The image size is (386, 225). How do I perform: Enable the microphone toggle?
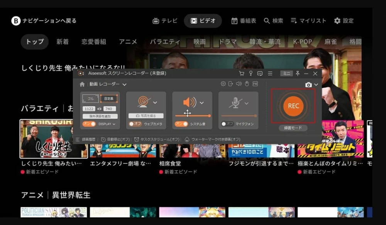(x=227, y=124)
